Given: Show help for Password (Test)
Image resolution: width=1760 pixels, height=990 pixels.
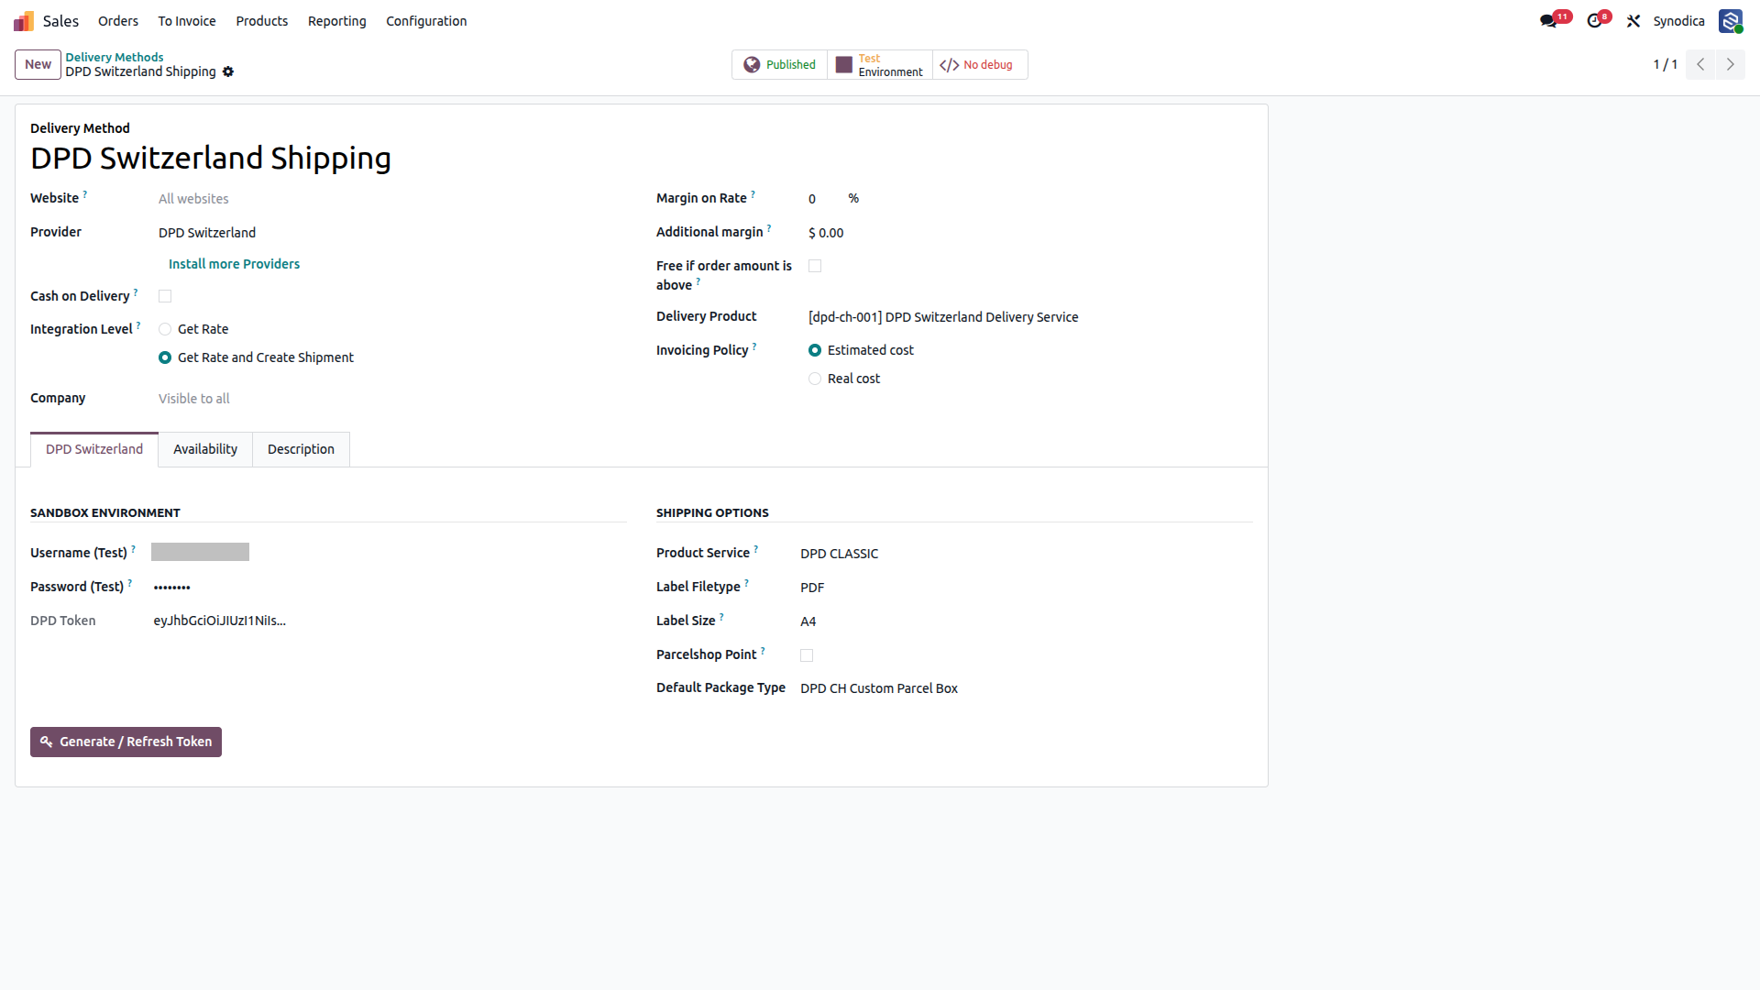Looking at the screenshot, I should [129, 583].
